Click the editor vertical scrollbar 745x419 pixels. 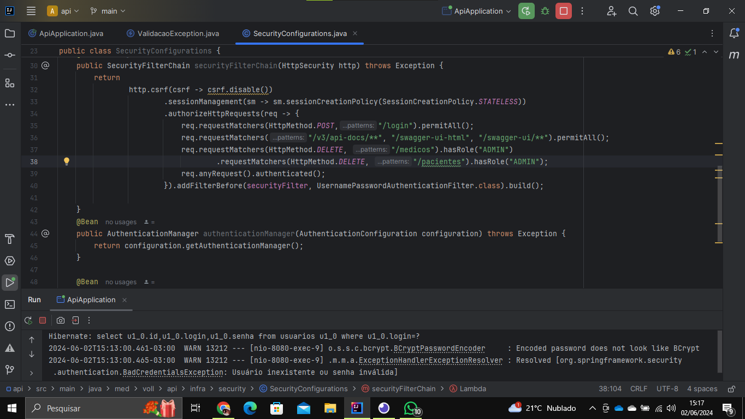tap(719, 205)
